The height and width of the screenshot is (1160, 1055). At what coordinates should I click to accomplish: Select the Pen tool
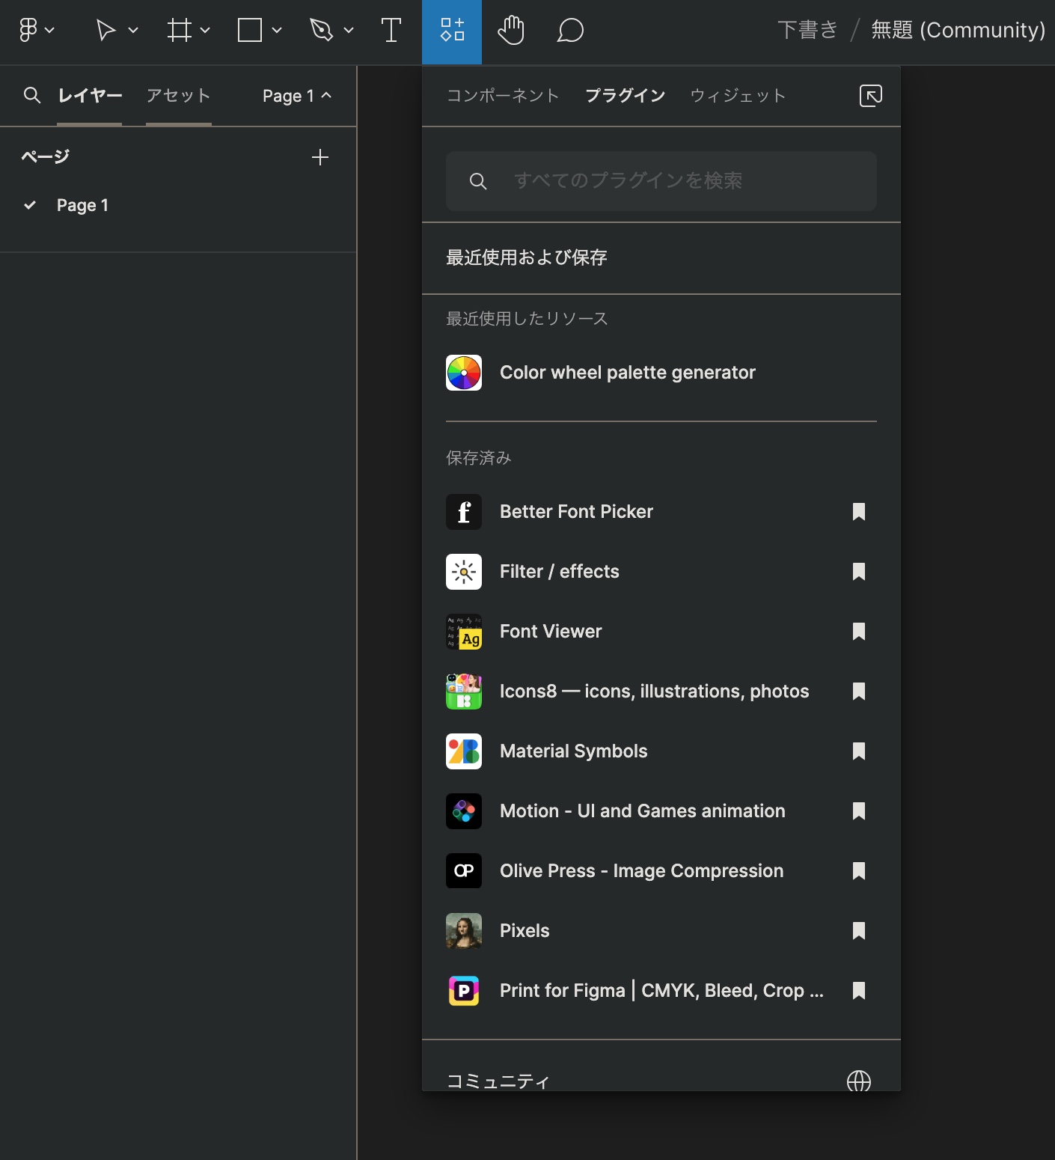[x=322, y=30]
